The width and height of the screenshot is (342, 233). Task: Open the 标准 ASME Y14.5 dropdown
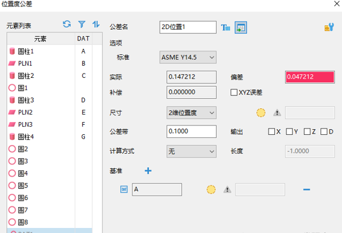click(x=188, y=58)
